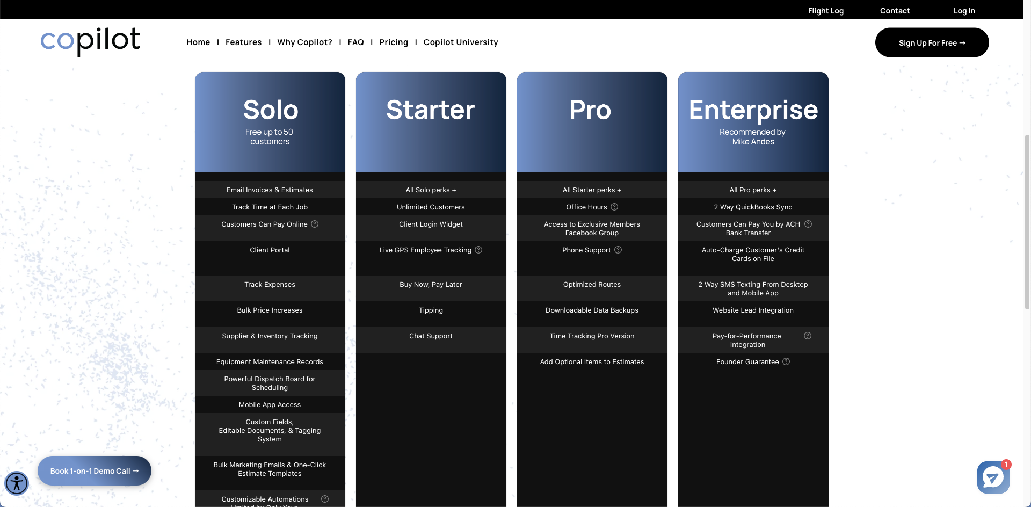Click 'Access to Exclusive Members Facebook Group'
The image size is (1031, 507).
tap(592, 228)
